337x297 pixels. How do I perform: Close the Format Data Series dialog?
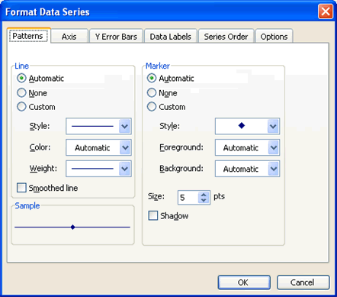point(326,11)
